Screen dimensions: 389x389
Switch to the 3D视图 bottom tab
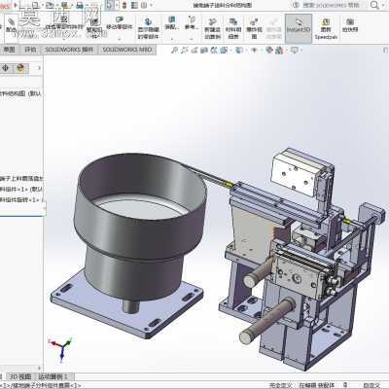[20, 376]
